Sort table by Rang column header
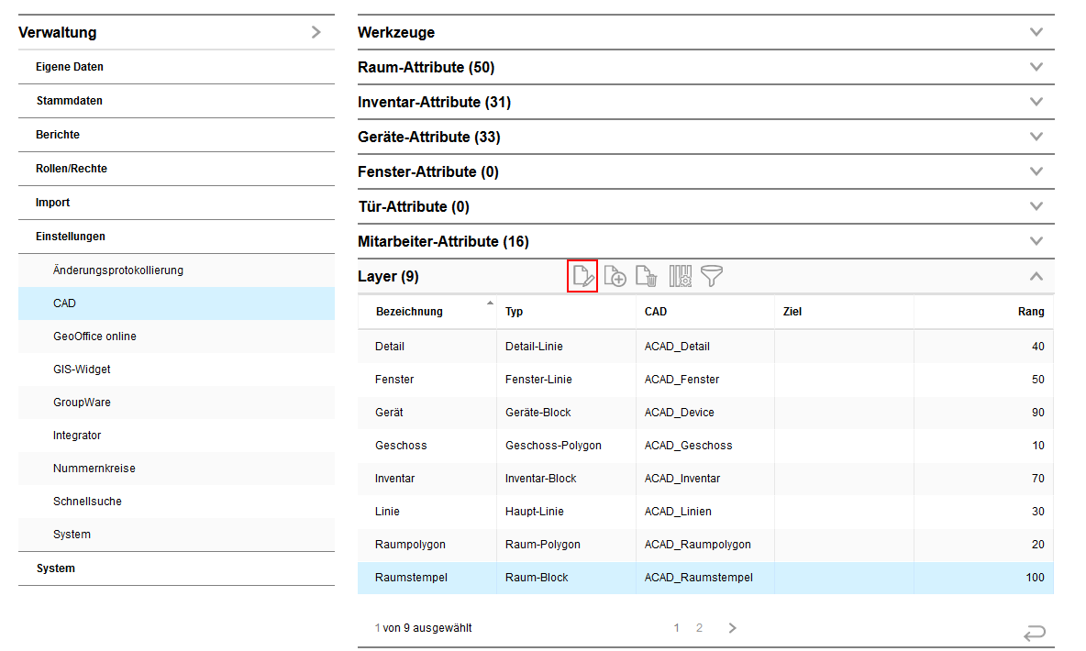 (x=1030, y=312)
